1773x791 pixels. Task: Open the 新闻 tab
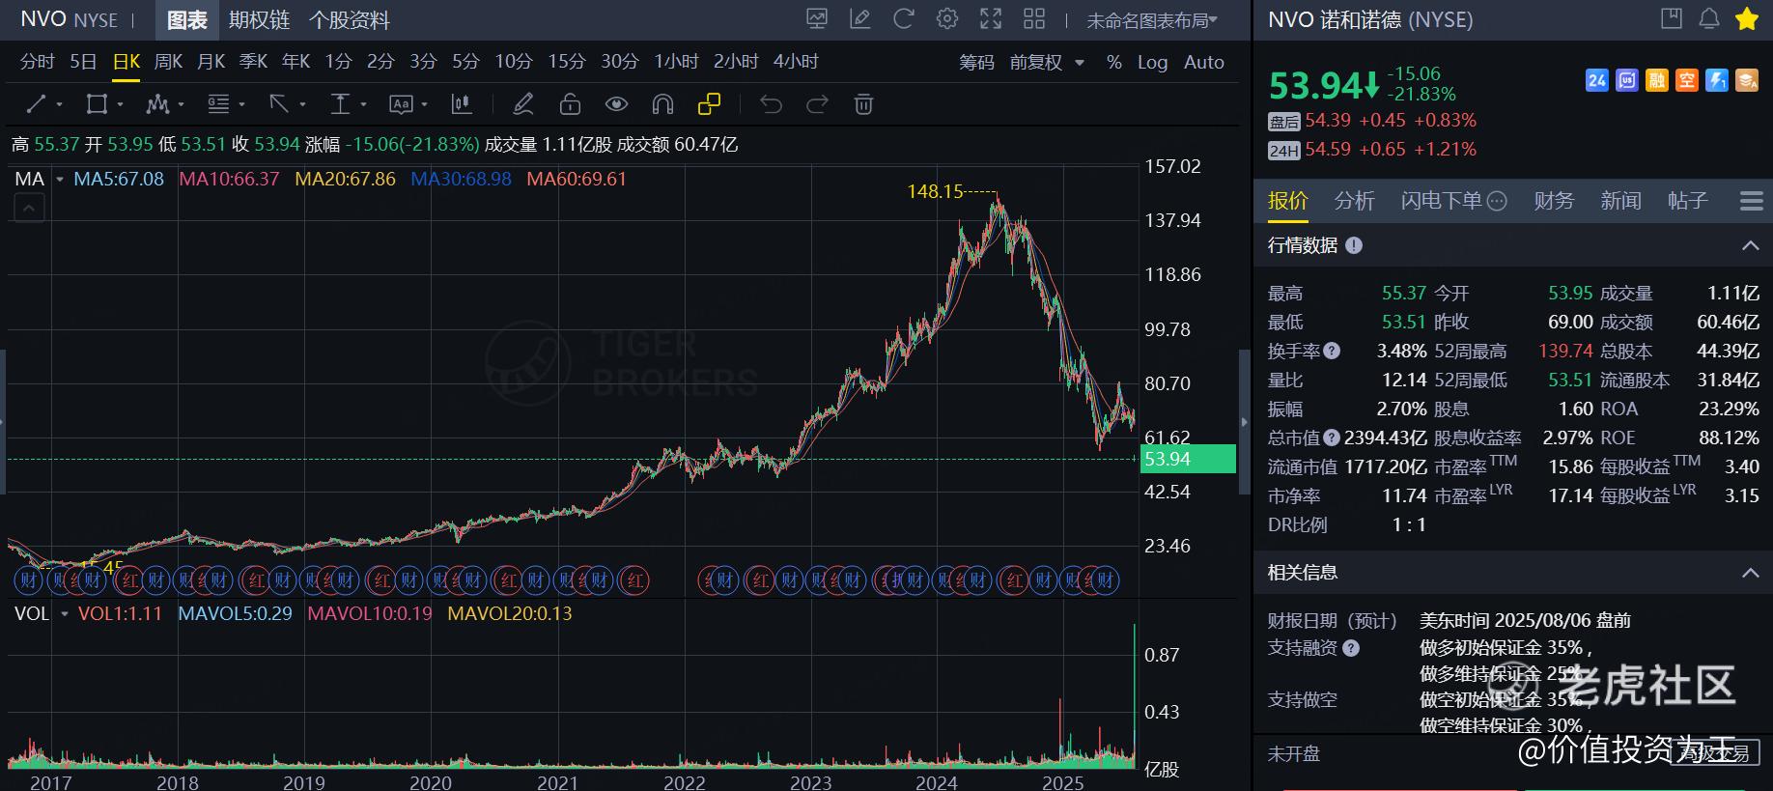[1620, 200]
